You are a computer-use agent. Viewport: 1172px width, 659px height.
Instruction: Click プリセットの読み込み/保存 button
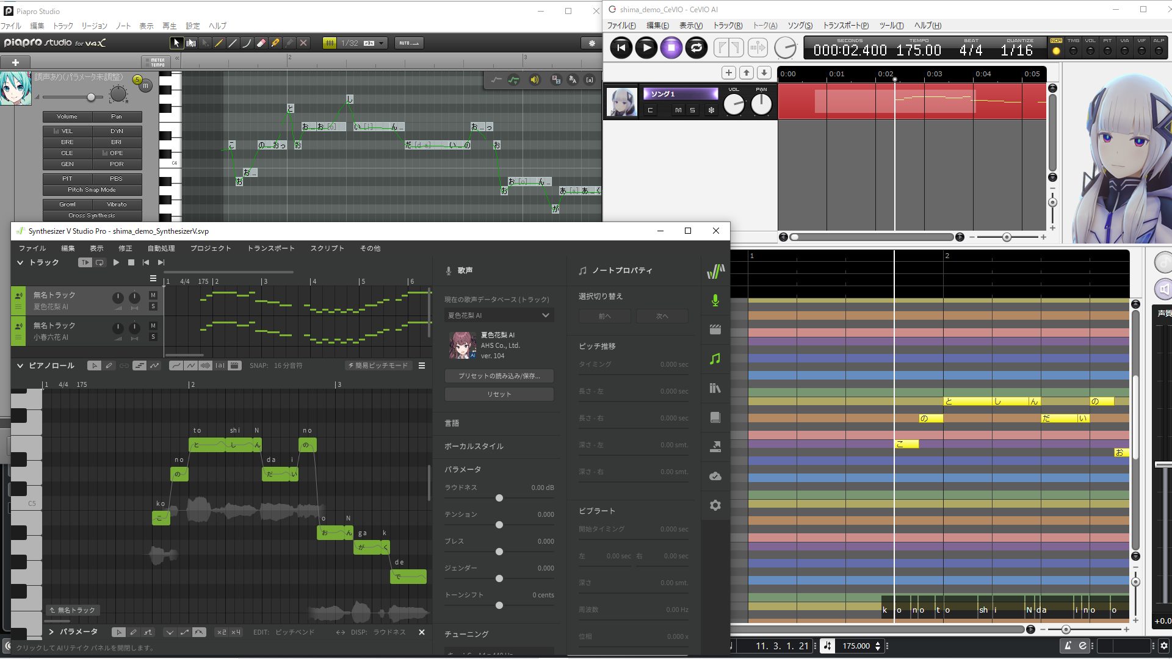[499, 376]
